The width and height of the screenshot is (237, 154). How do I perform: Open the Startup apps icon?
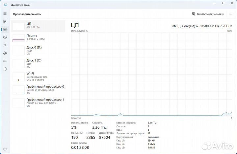5,45
